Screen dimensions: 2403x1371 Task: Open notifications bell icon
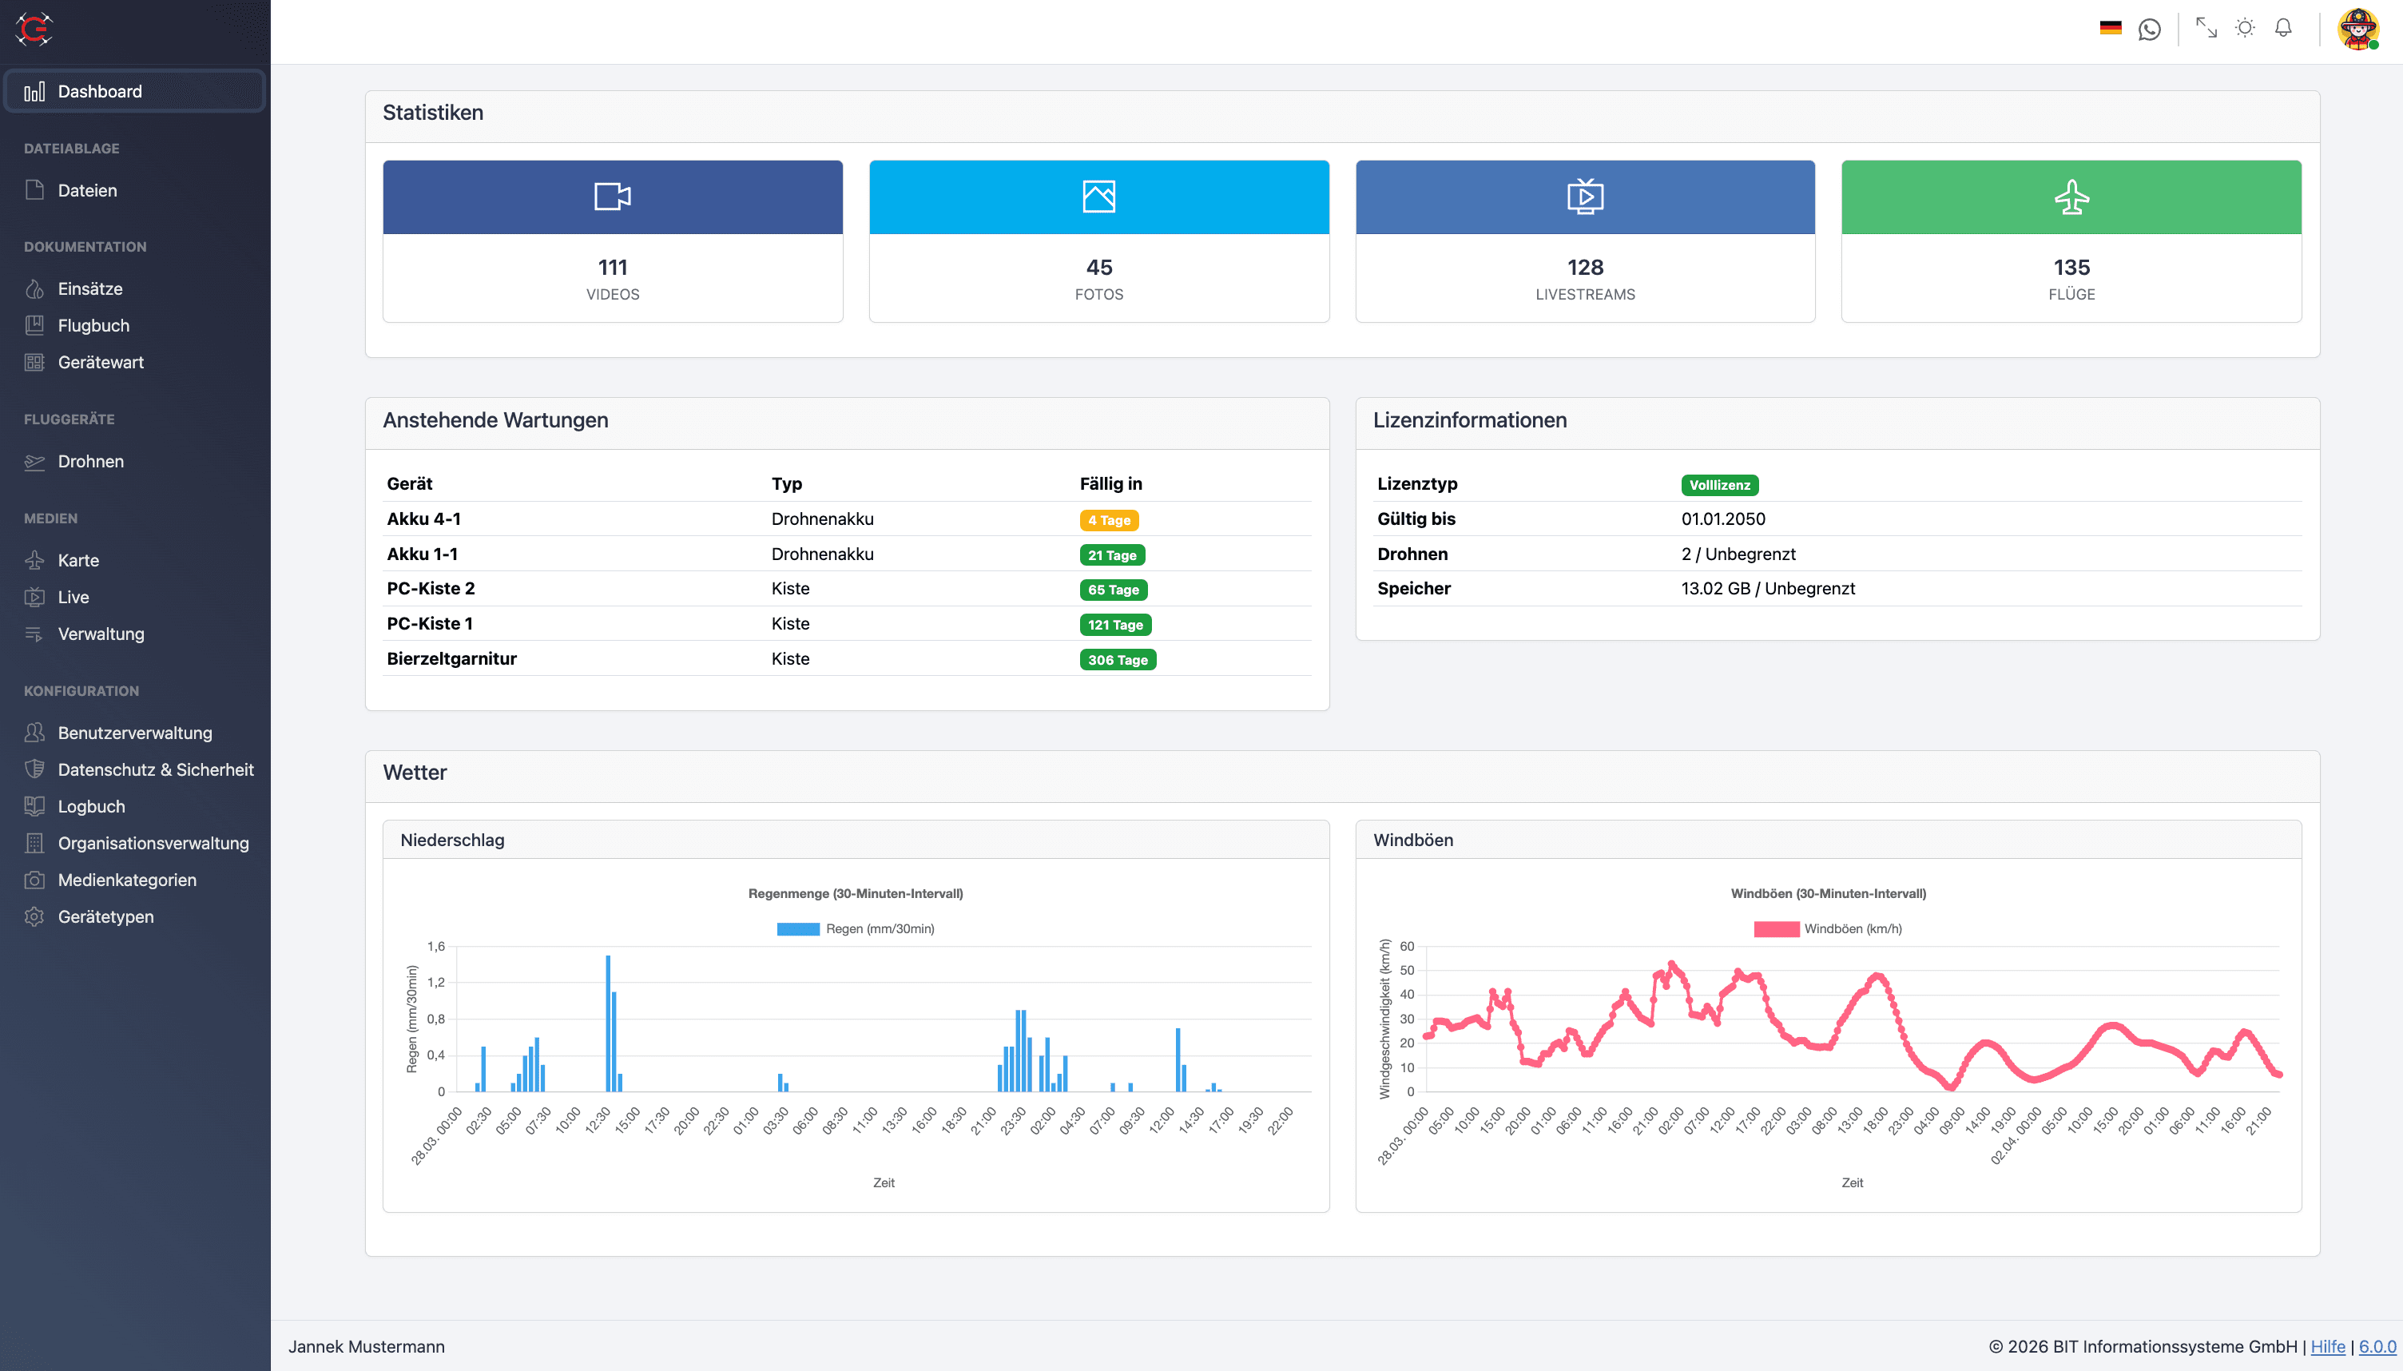(2282, 28)
